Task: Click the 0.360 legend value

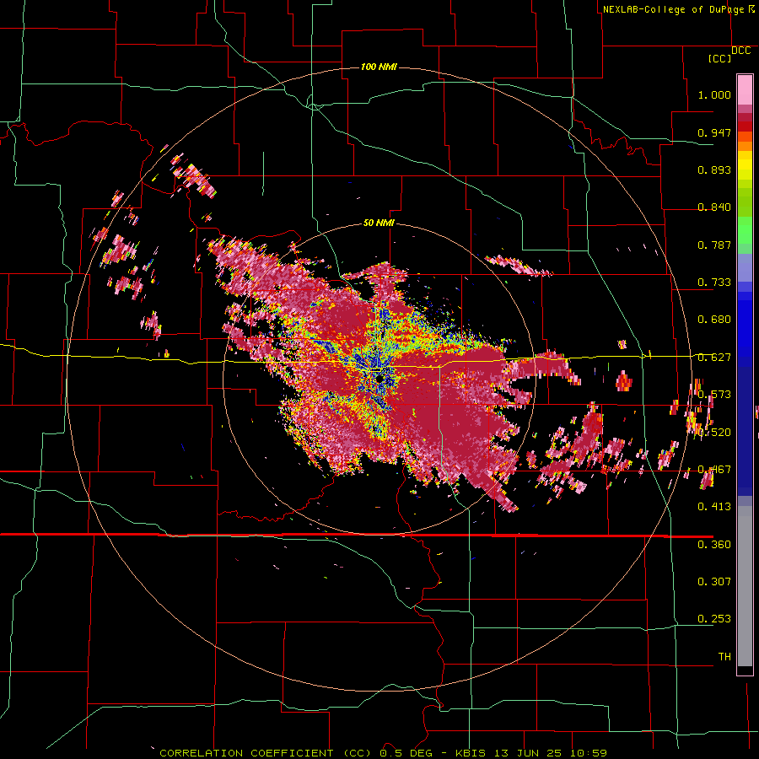Action: pos(714,545)
